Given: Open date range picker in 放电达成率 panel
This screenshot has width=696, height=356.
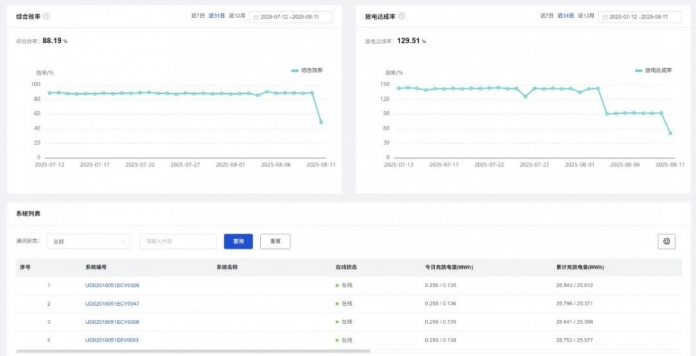Looking at the screenshot, I should [x=642, y=17].
